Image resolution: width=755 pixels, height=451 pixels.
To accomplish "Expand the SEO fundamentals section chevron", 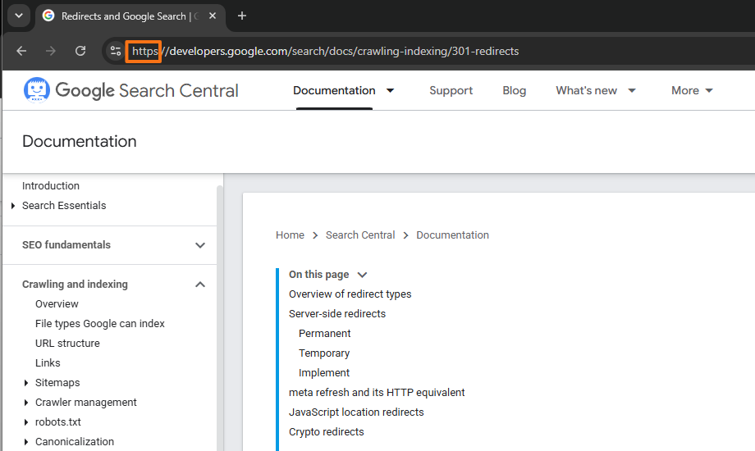I will (200, 245).
